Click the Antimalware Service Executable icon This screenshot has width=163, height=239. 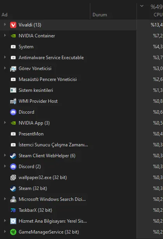pyautogui.click(x=13, y=58)
